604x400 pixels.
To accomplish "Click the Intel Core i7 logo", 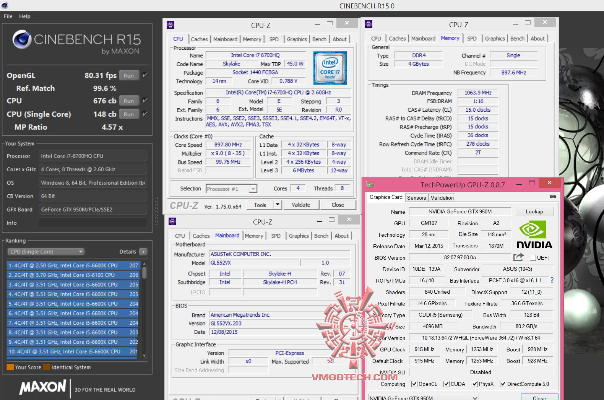I will click(x=330, y=68).
